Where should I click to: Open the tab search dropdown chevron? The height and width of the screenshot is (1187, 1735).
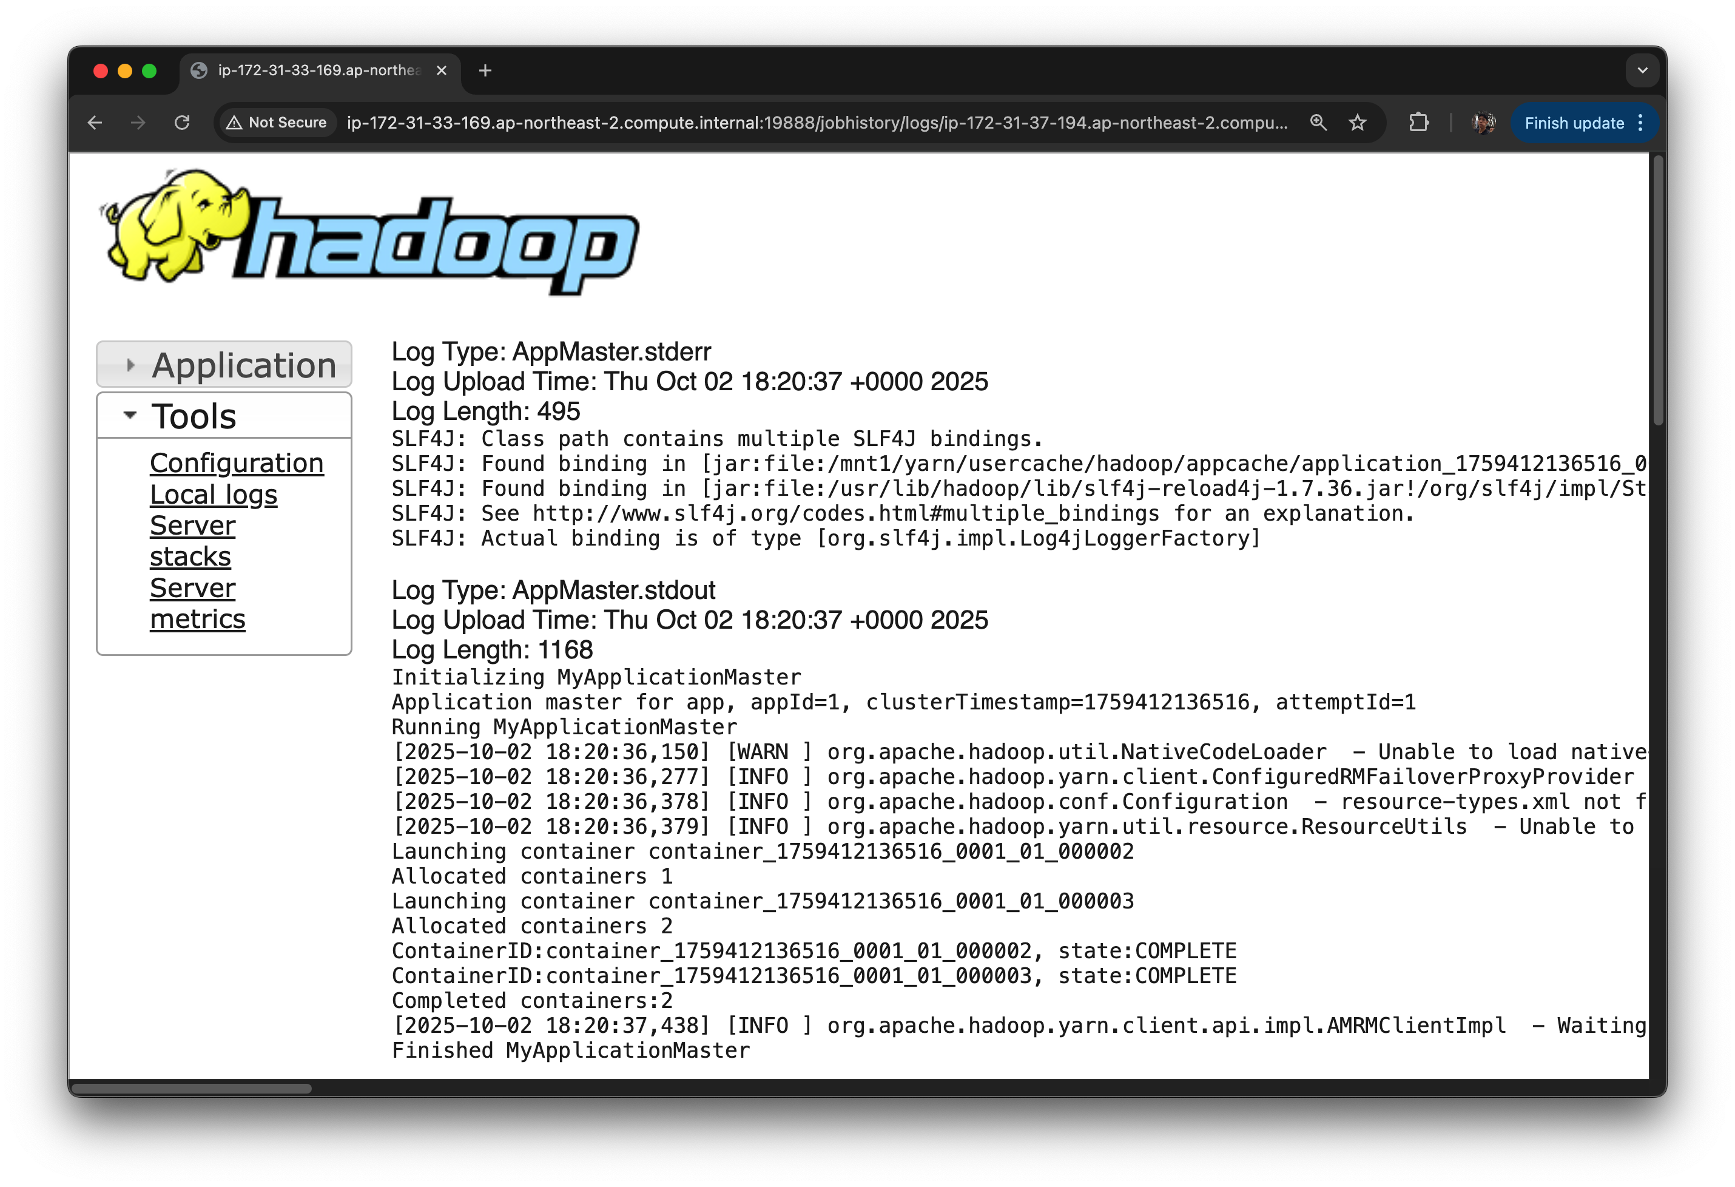1642,70
